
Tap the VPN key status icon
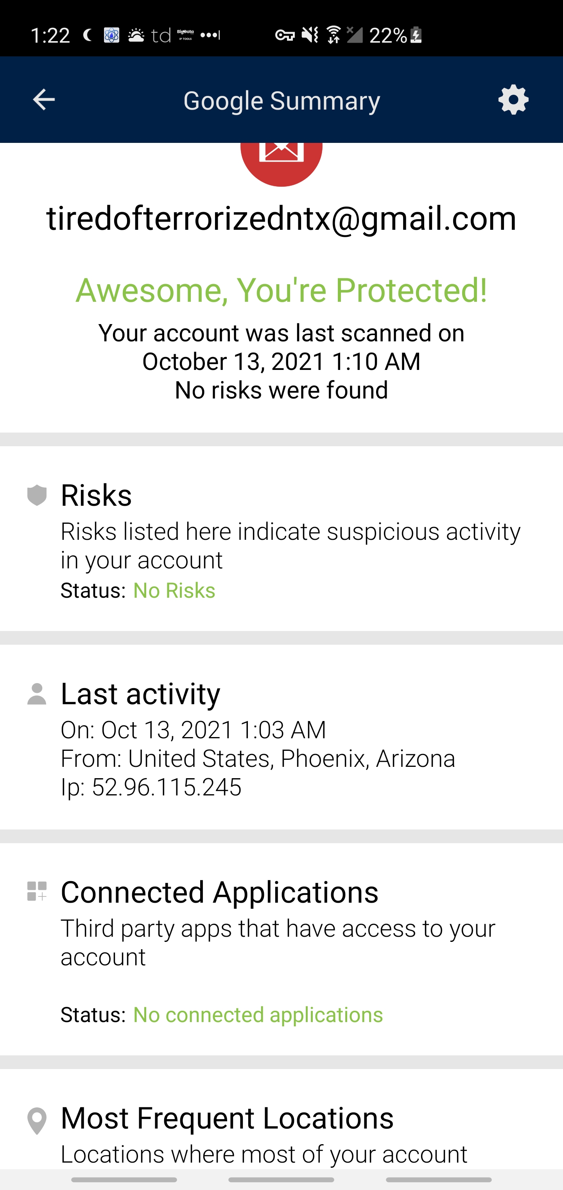[285, 35]
